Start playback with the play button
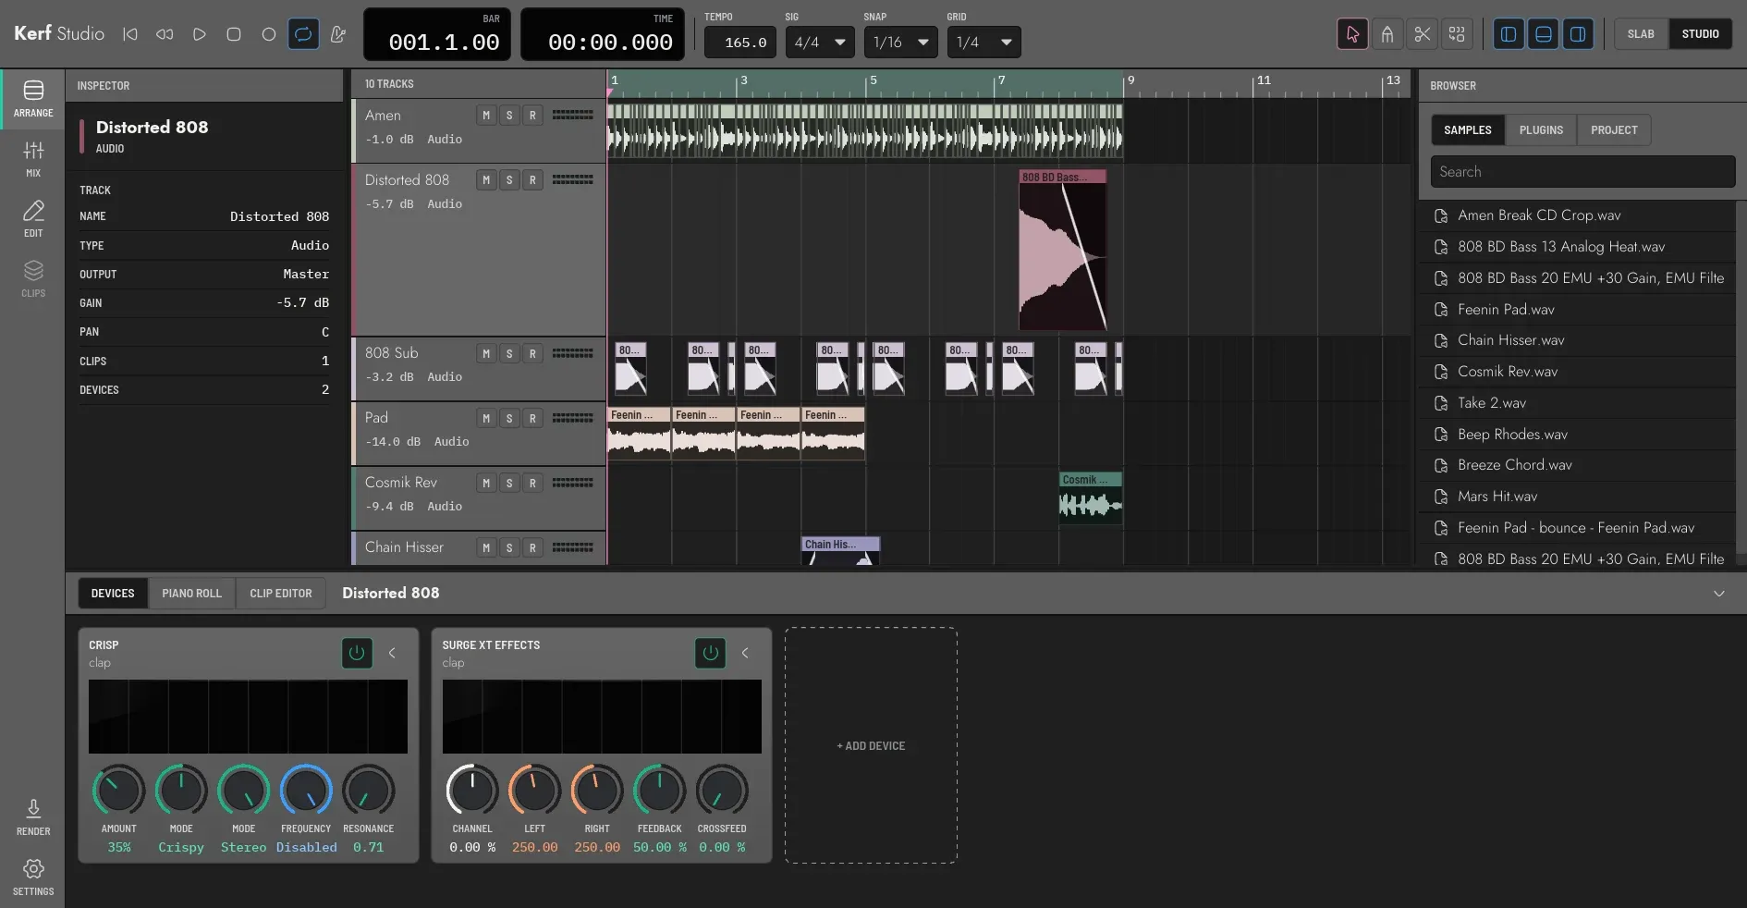1747x908 pixels. click(x=199, y=34)
